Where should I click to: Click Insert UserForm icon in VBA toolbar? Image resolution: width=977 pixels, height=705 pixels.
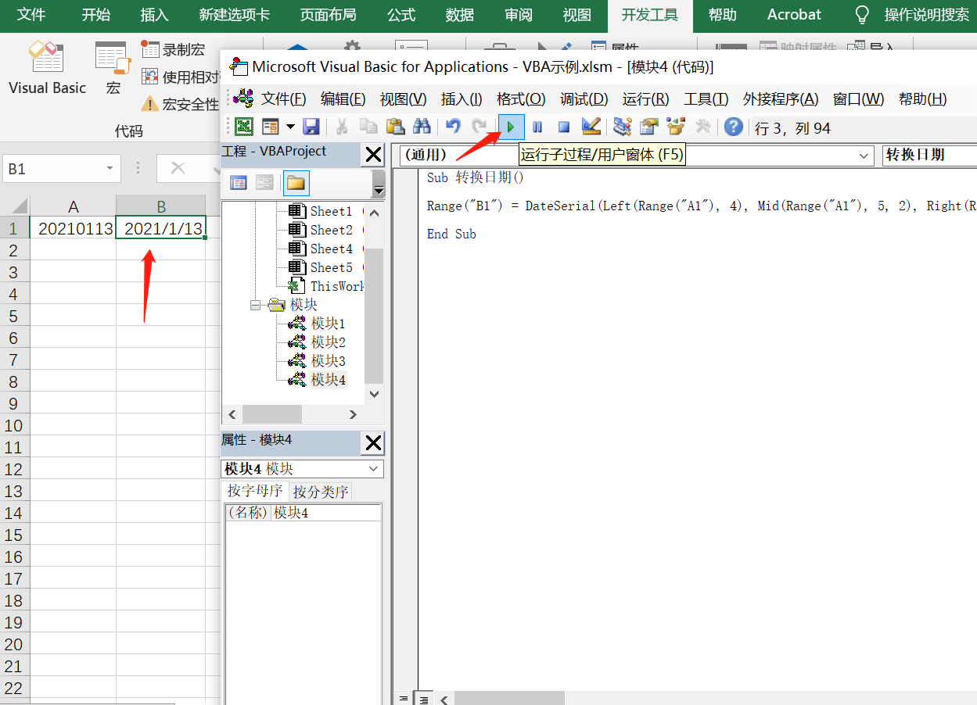tap(271, 127)
